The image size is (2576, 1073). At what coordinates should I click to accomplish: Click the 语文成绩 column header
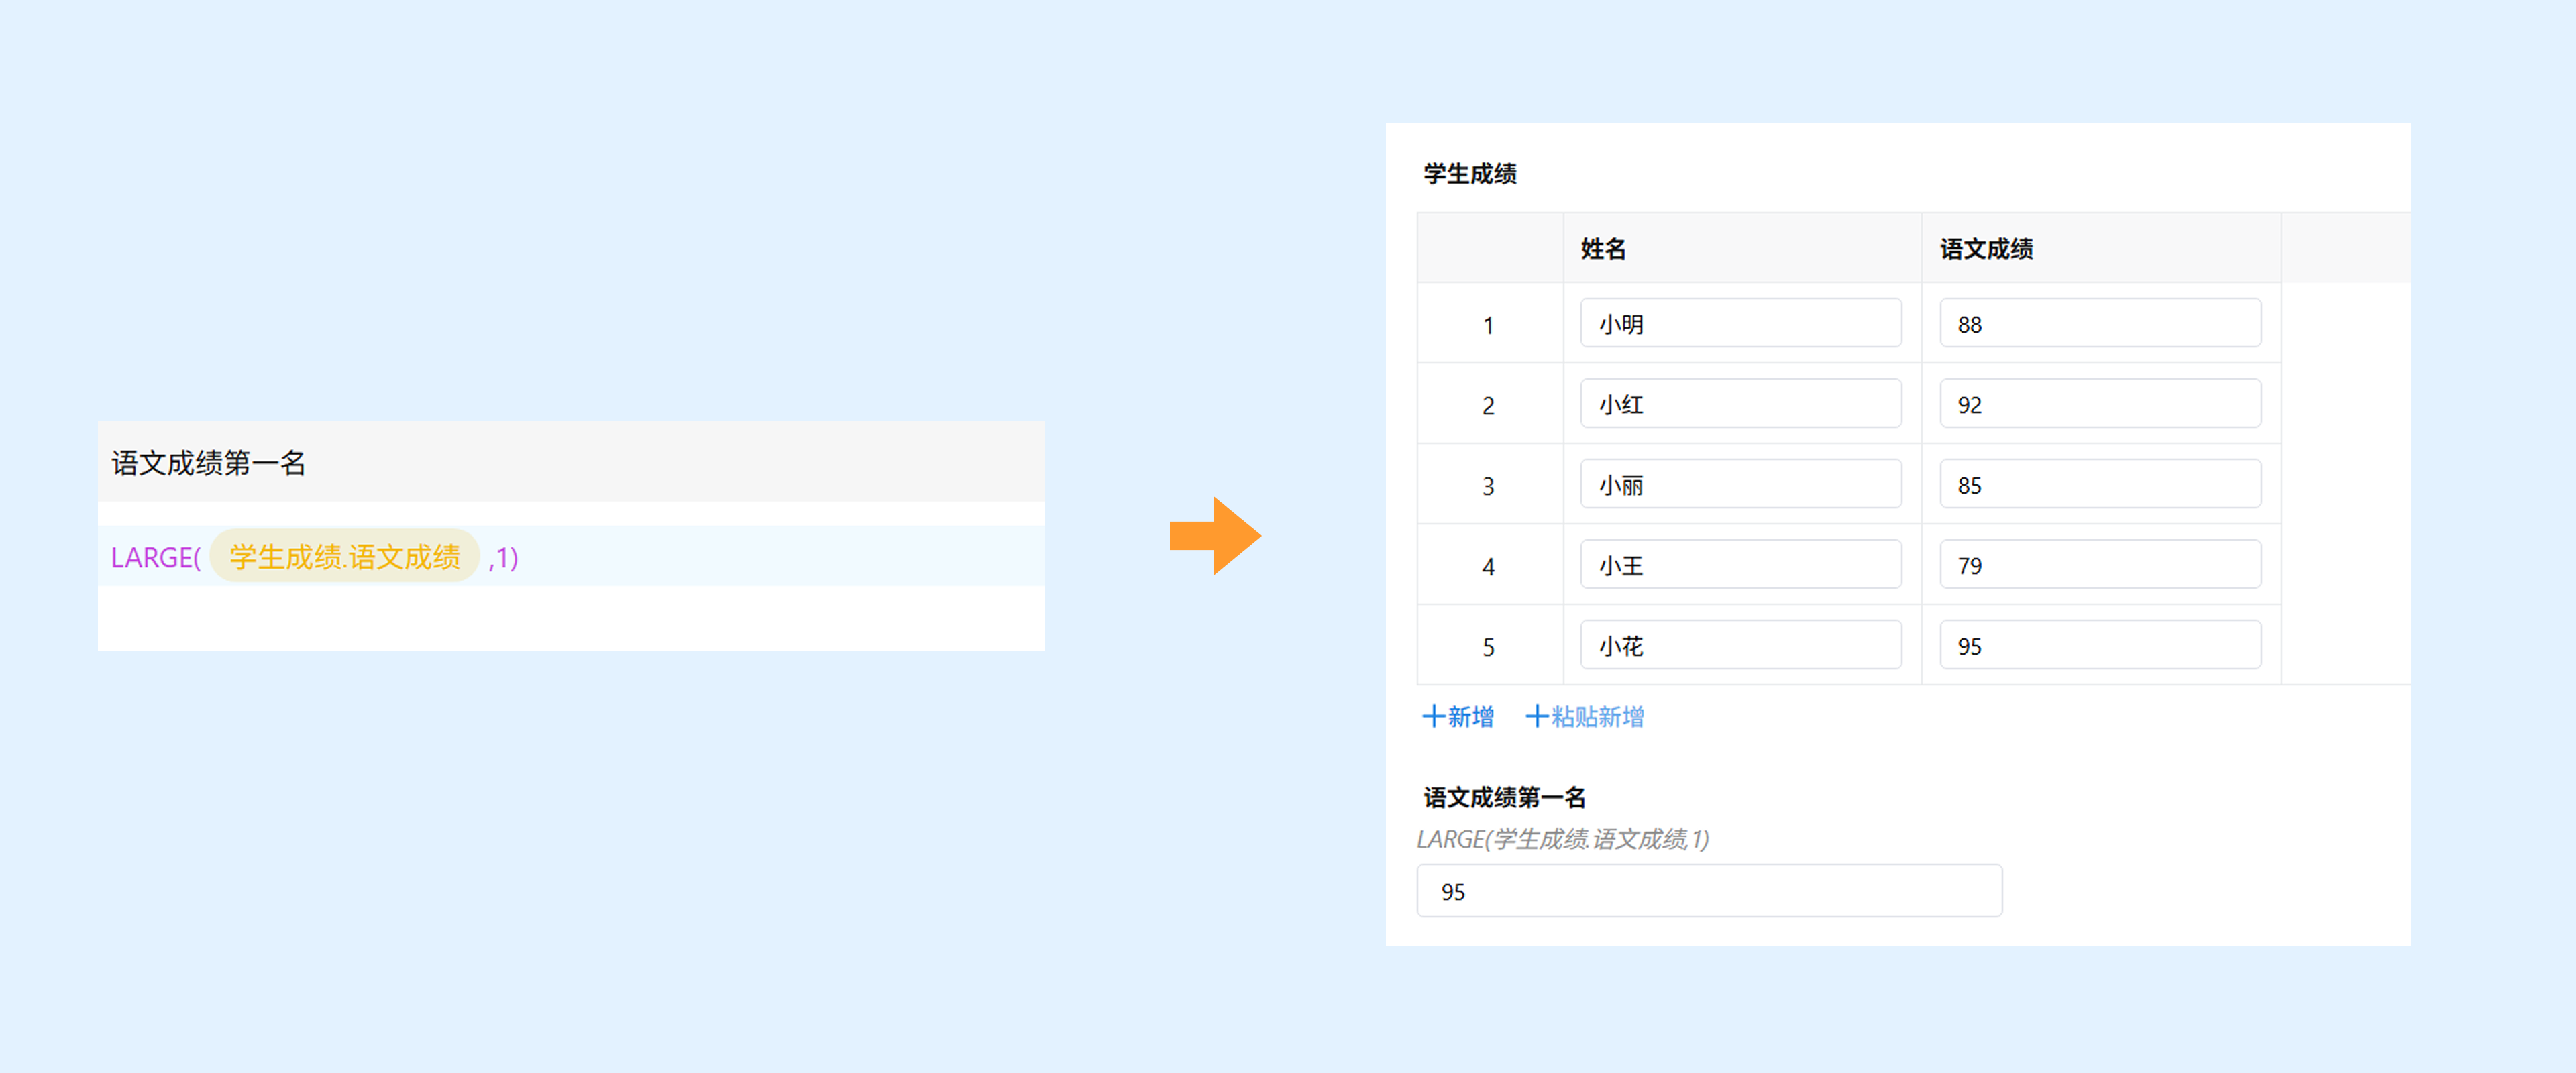(x=1986, y=248)
